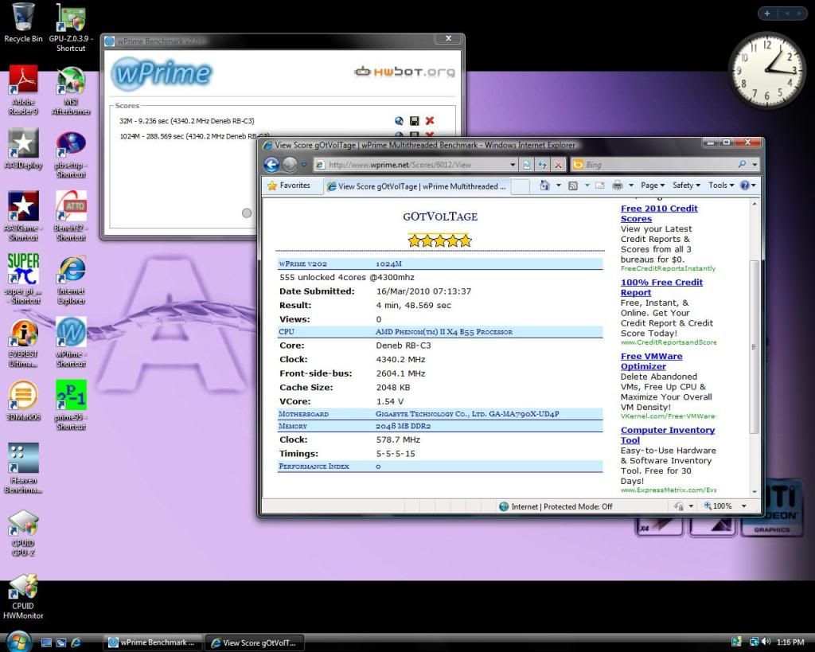Click the Windows Start orb
This screenshot has height=652, width=815.
point(18,642)
